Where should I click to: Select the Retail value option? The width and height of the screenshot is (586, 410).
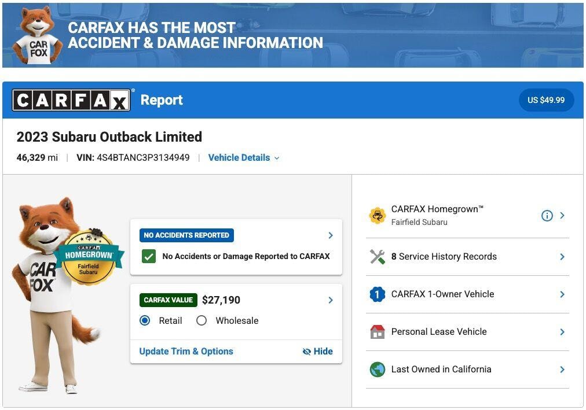pos(145,320)
